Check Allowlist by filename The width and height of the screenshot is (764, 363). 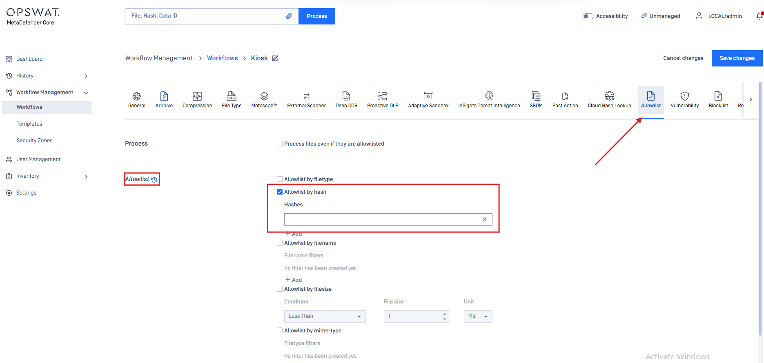280,243
